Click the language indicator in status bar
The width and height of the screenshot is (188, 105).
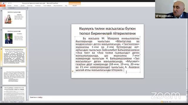pos(21,102)
